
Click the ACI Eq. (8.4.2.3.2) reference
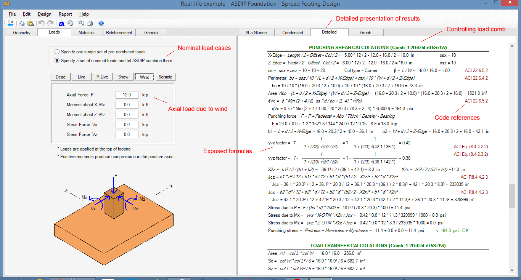(471, 154)
